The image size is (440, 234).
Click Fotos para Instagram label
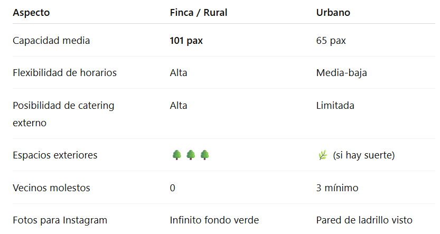pyautogui.click(x=60, y=220)
